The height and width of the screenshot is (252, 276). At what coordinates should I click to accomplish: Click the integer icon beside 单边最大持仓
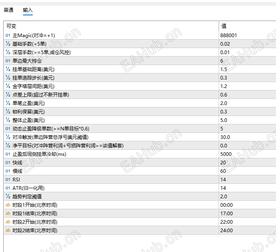8,61
